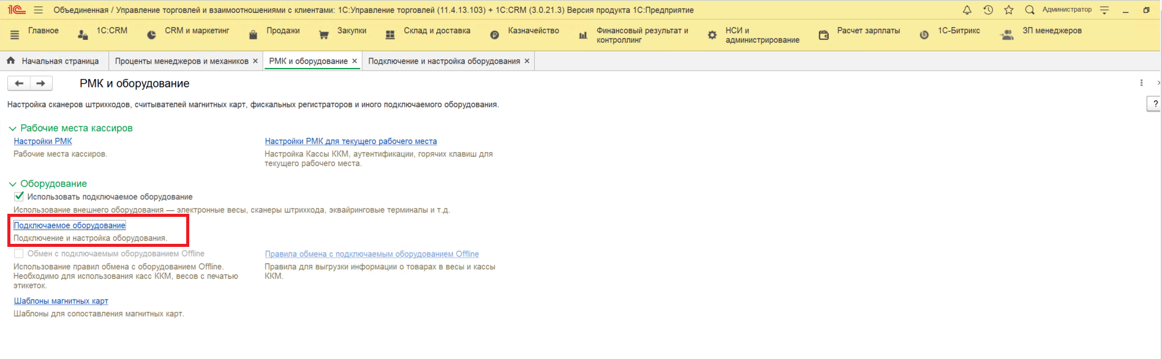Close the Подключение и настройка оборудования tab
Image resolution: width=1162 pixels, height=359 pixels.
(527, 61)
